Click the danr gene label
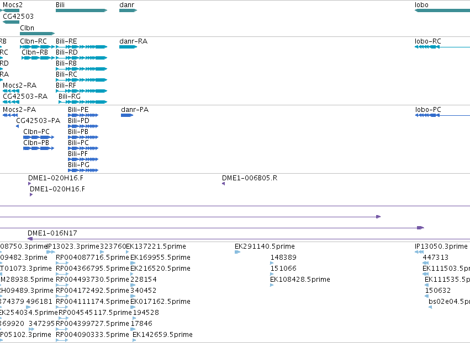470x343 pixels. [127, 5]
